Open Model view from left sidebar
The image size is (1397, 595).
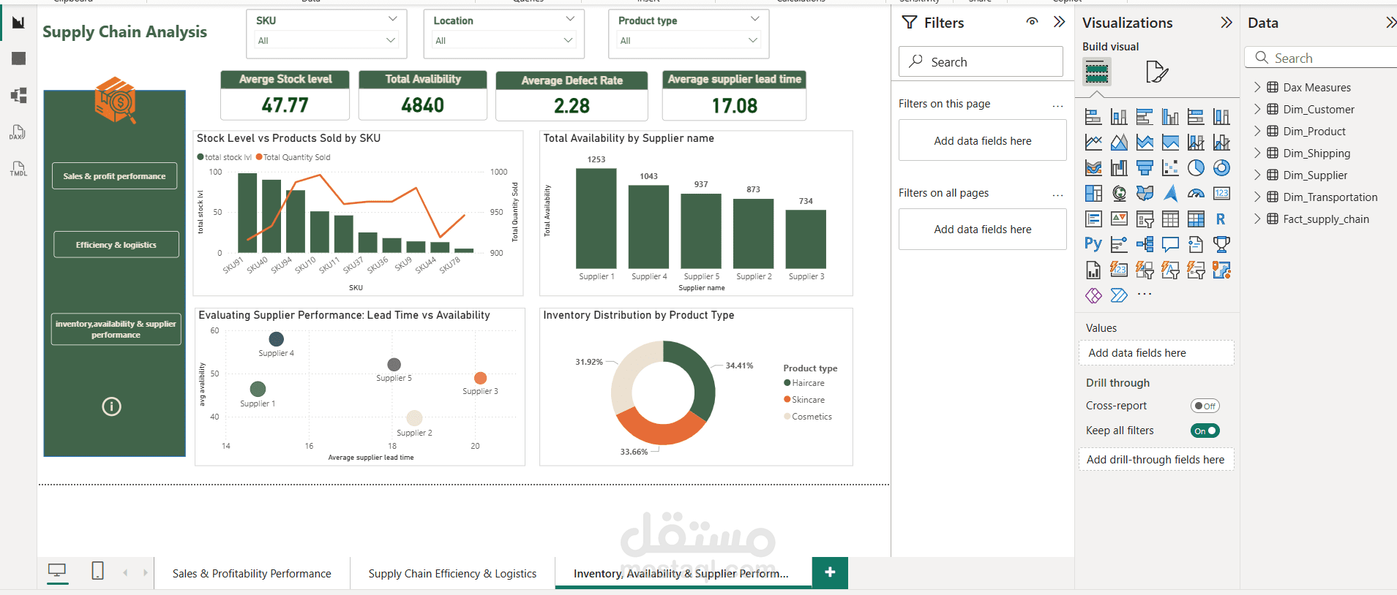pyautogui.click(x=18, y=95)
